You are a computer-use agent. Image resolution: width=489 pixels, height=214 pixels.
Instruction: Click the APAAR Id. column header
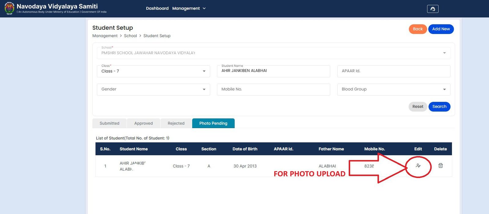[x=283, y=149]
